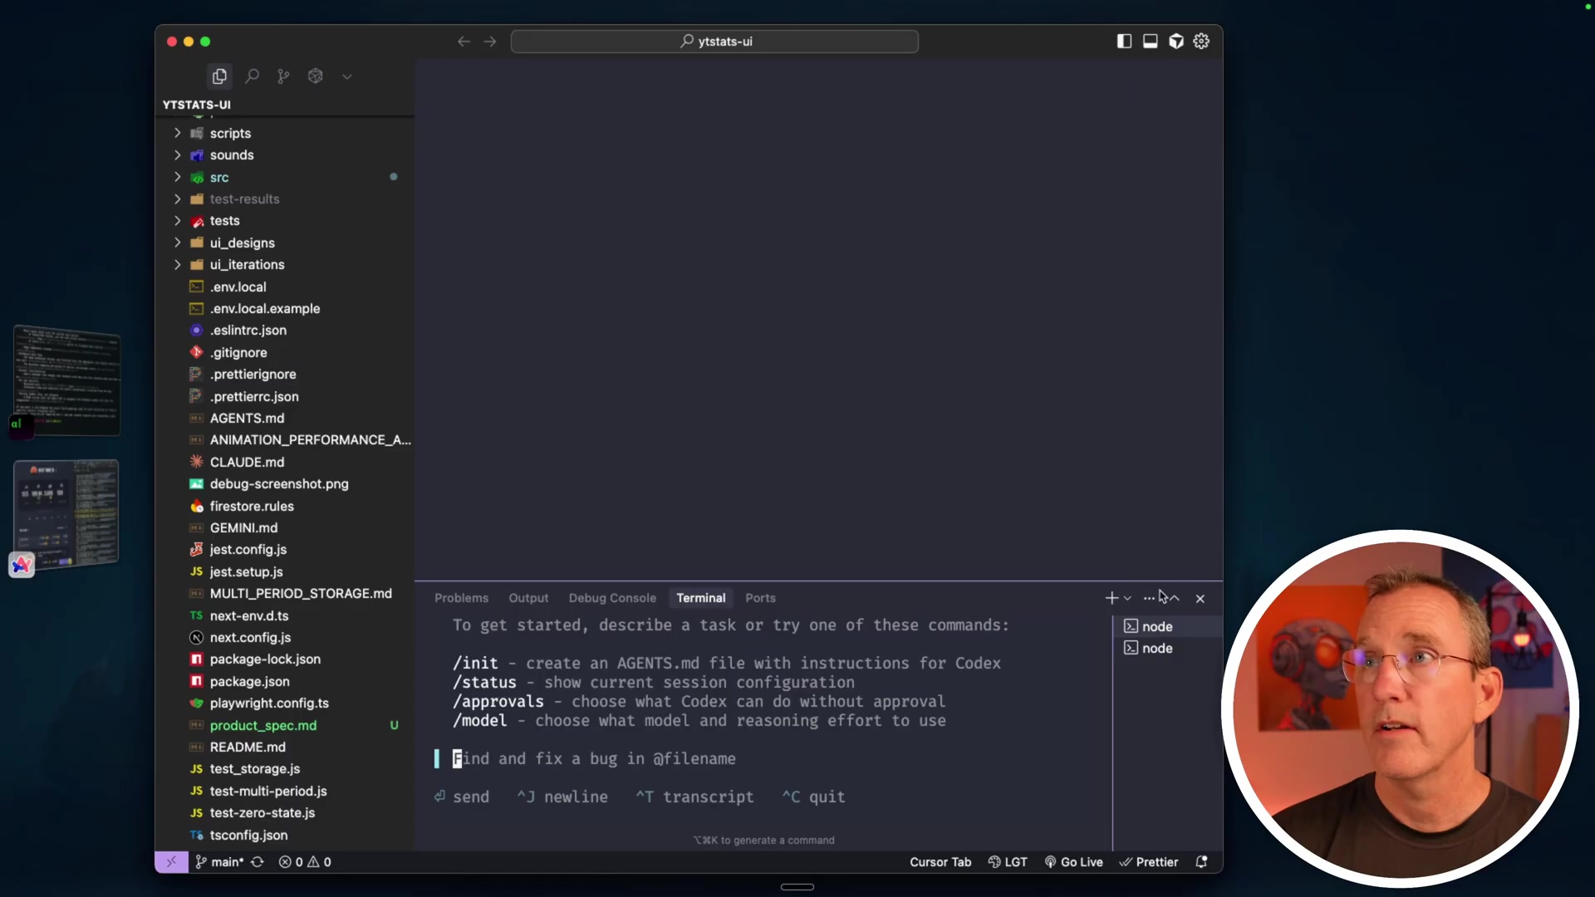The image size is (1595, 897).
Task: Open terminal panel more actions ellipsis
Action: 1149,598
